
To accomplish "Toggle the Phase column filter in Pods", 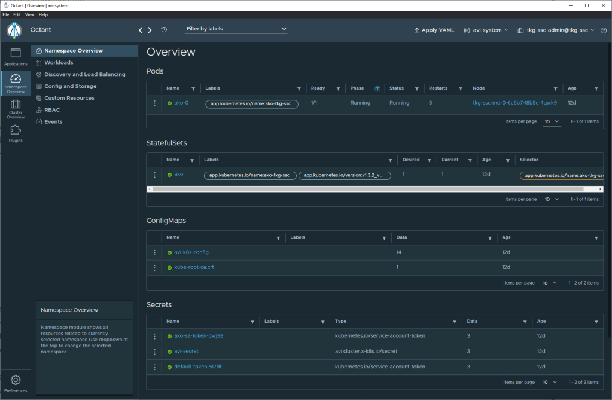I will pyautogui.click(x=377, y=88).
